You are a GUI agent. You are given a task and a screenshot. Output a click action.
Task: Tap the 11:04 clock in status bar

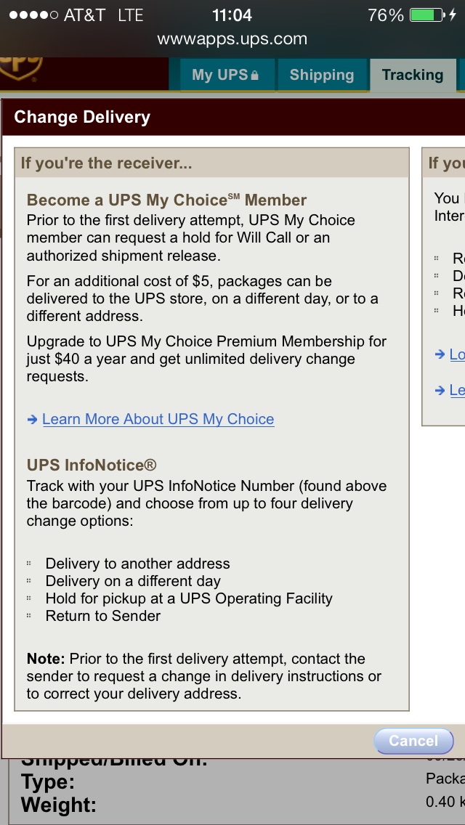coord(232,15)
